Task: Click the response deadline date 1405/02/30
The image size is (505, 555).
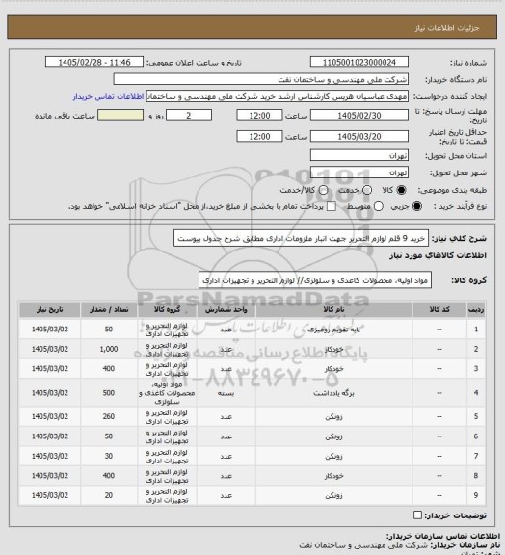Action: tap(359, 116)
